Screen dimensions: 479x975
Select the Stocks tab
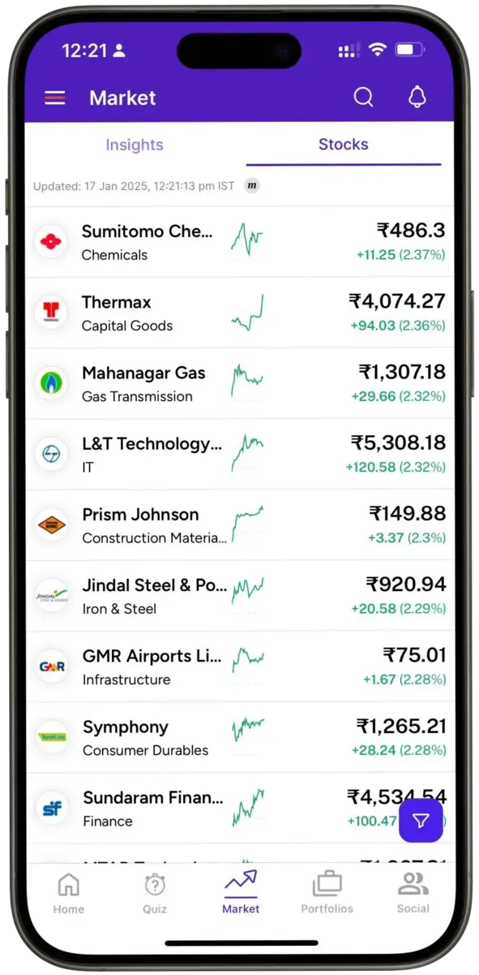click(x=343, y=145)
